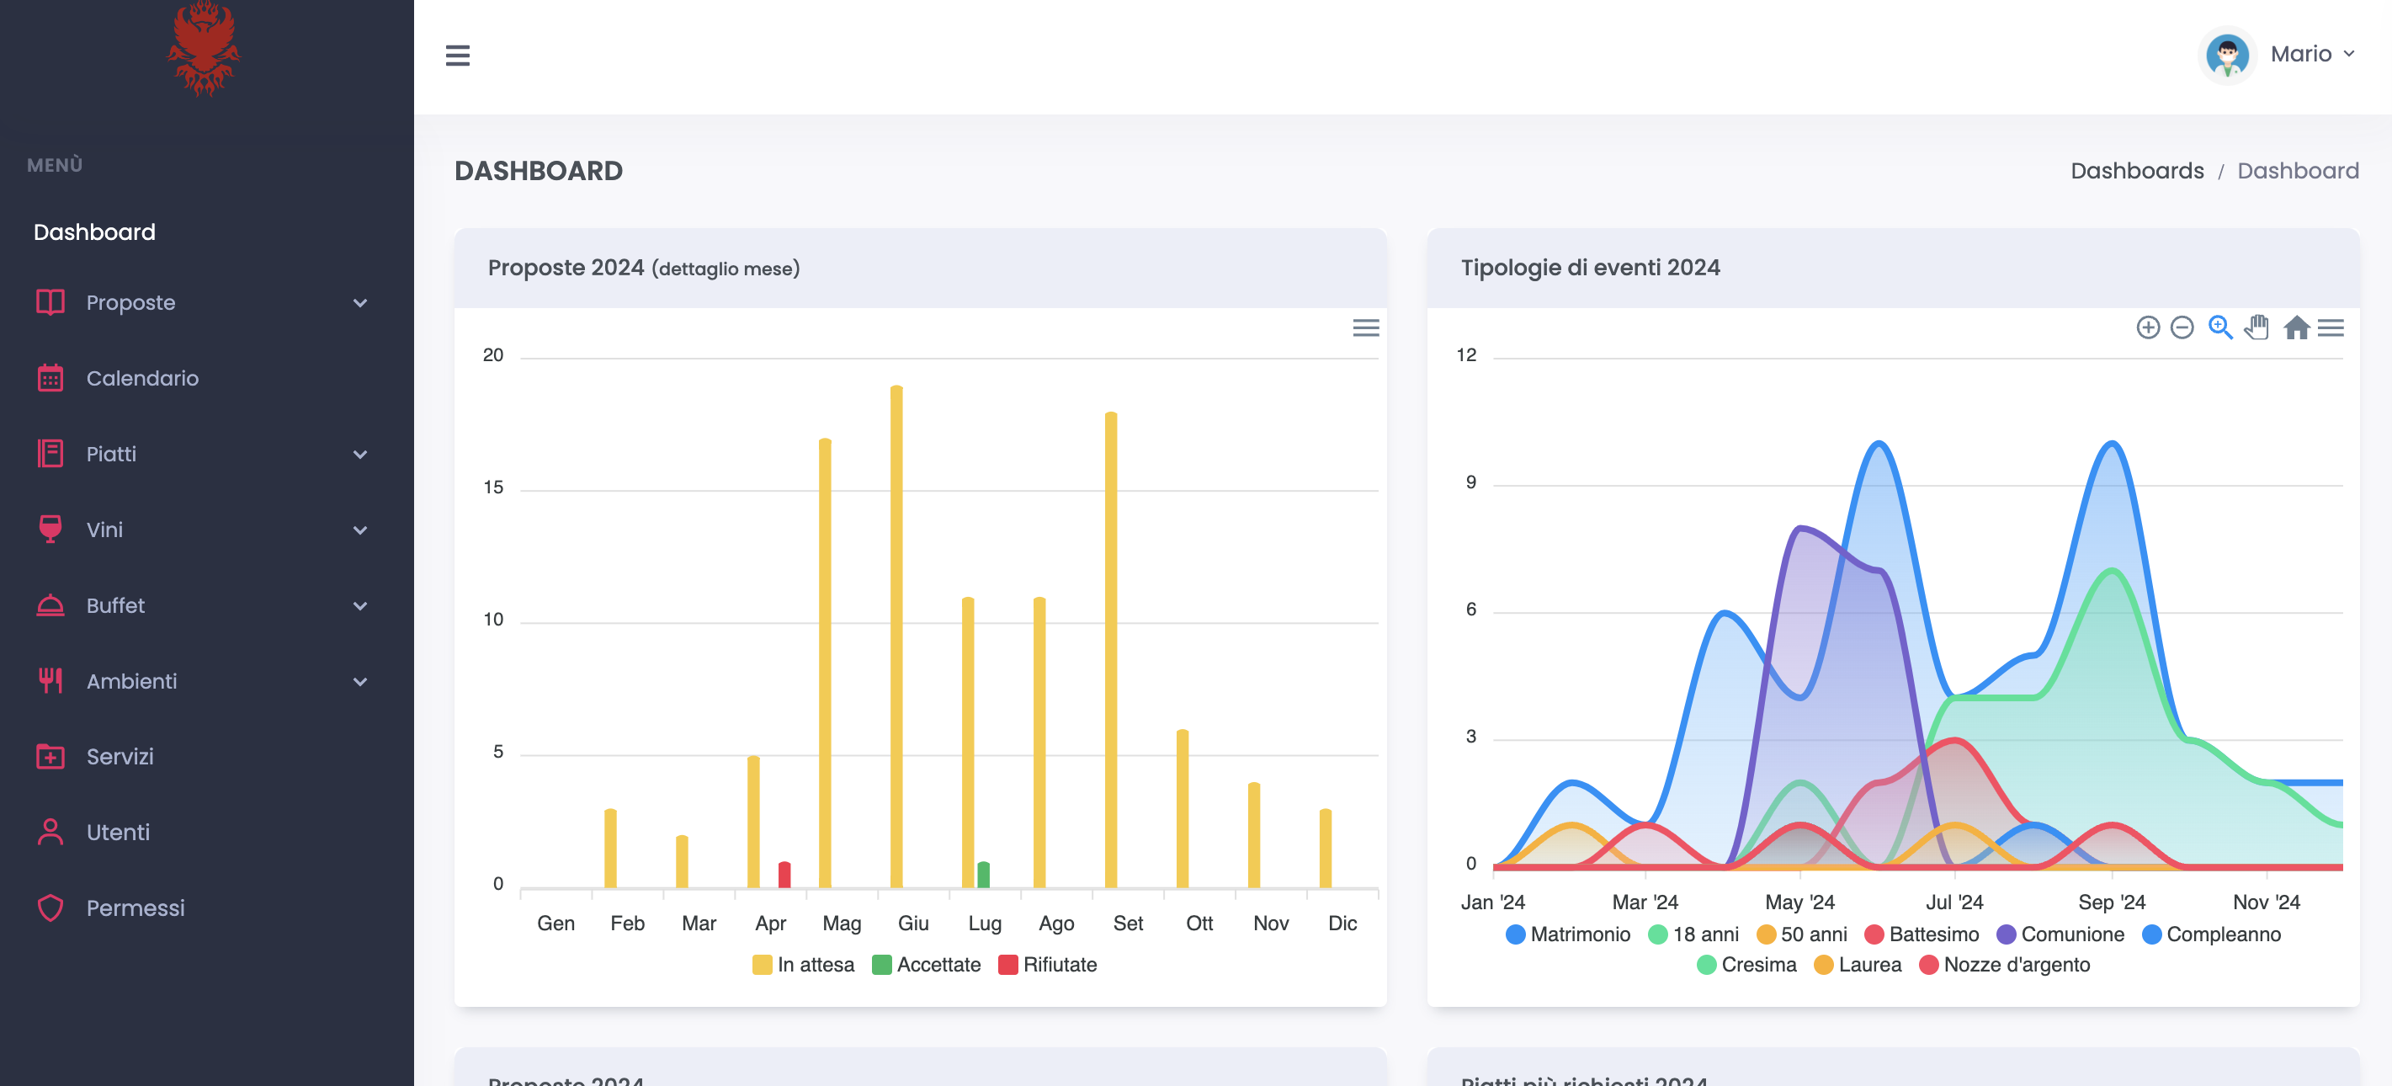Click the Piatti notebook icon
This screenshot has height=1086, width=2392.
(x=50, y=454)
